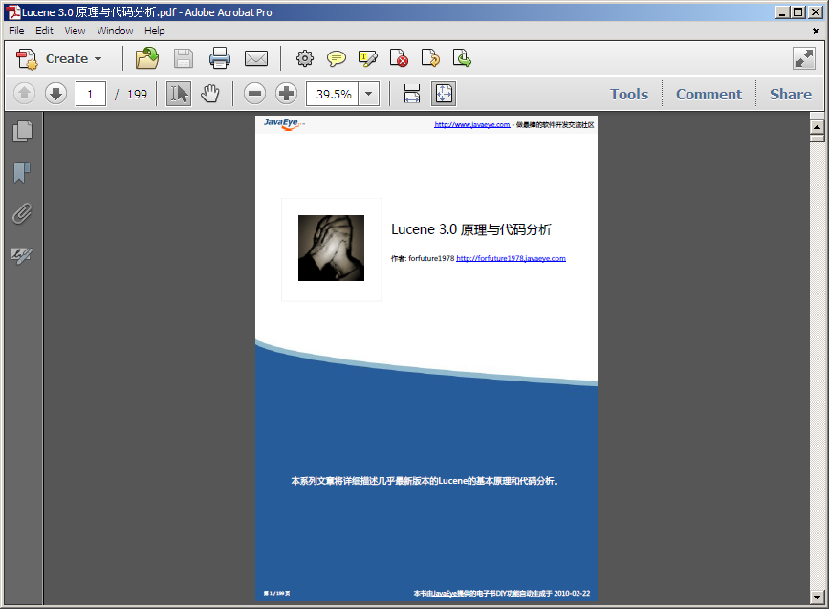
Task: Click the total page count 199 text
Action: tap(137, 94)
